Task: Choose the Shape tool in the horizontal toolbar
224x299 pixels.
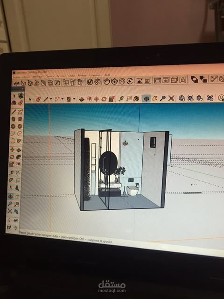Action: [69, 99]
